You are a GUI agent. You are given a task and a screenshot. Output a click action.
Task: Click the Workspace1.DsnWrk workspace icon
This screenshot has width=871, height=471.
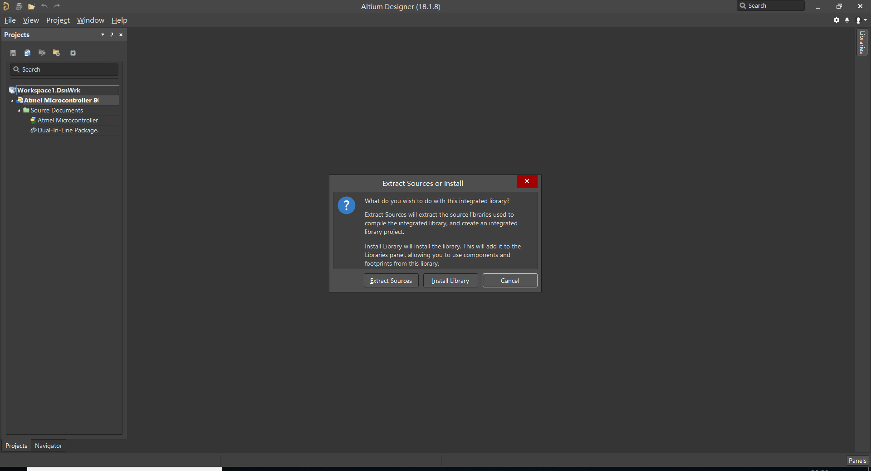pyautogui.click(x=13, y=90)
